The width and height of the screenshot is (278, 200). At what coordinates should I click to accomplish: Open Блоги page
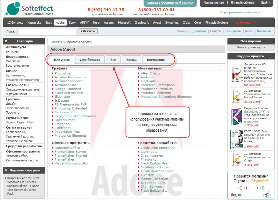click(x=249, y=31)
